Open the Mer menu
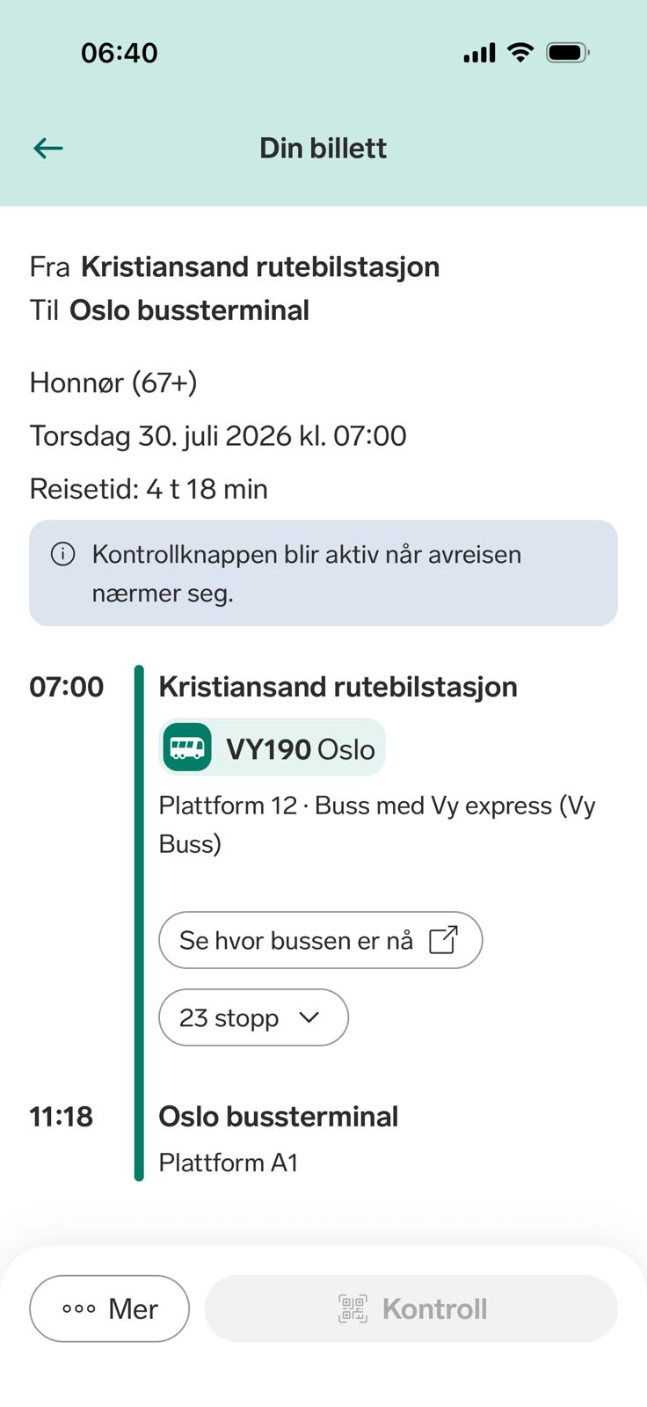The height and width of the screenshot is (1407, 647). click(x=109, y=1309)
